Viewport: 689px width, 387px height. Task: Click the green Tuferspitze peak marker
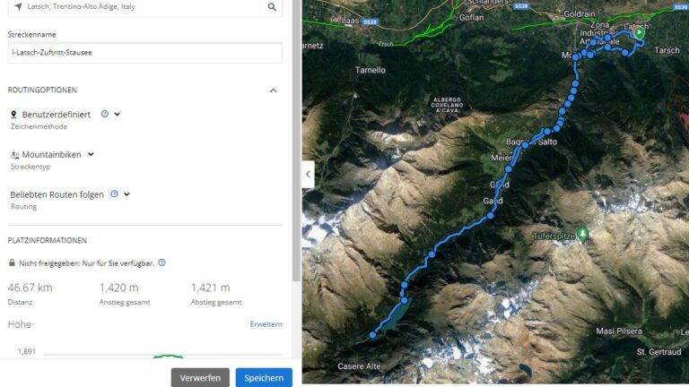coord(583,234)
